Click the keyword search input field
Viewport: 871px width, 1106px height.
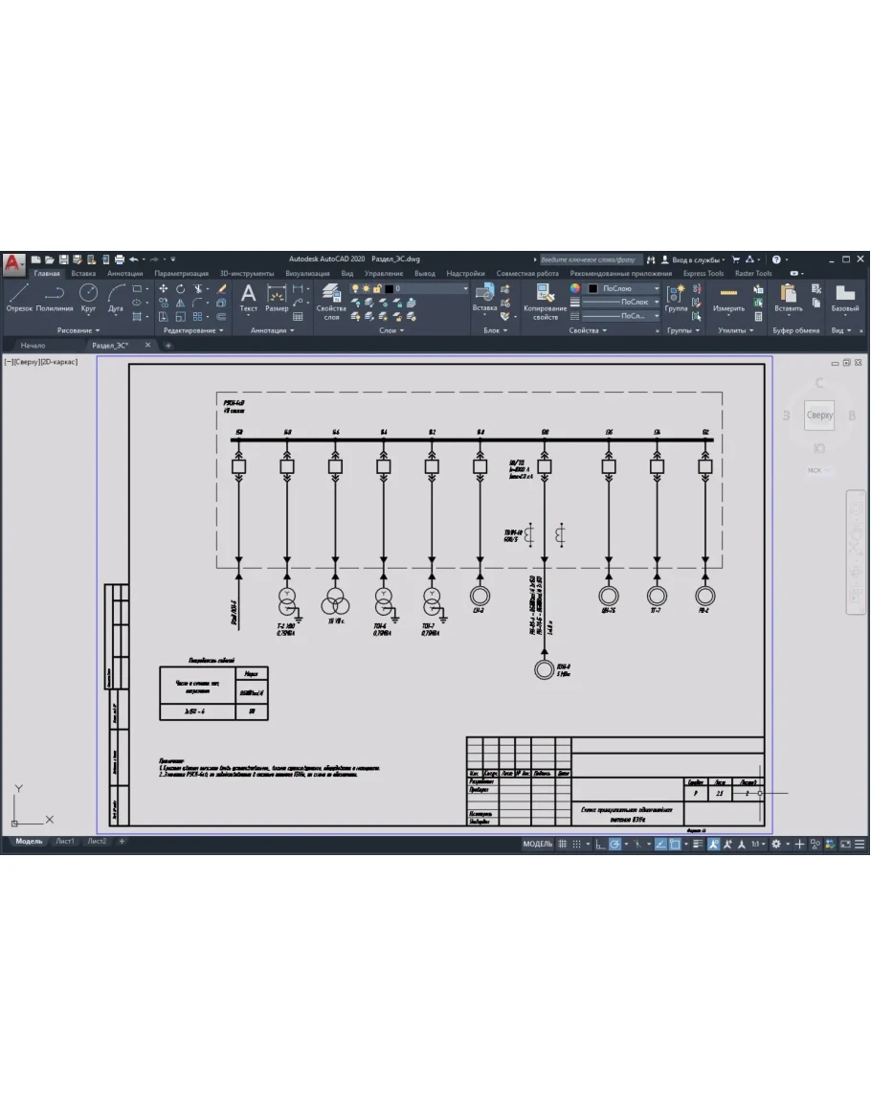click(591, 260)
